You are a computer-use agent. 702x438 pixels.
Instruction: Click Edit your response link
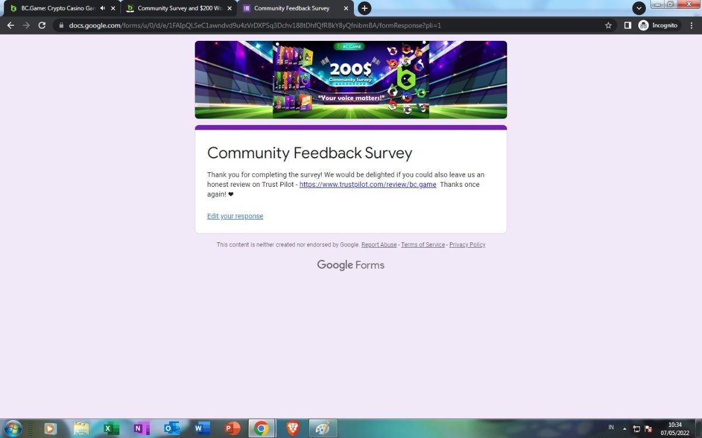[x=235, y=216]
